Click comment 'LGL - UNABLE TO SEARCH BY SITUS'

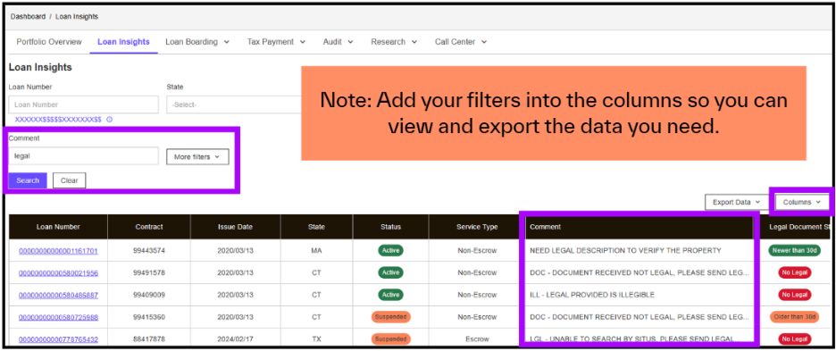634,339
